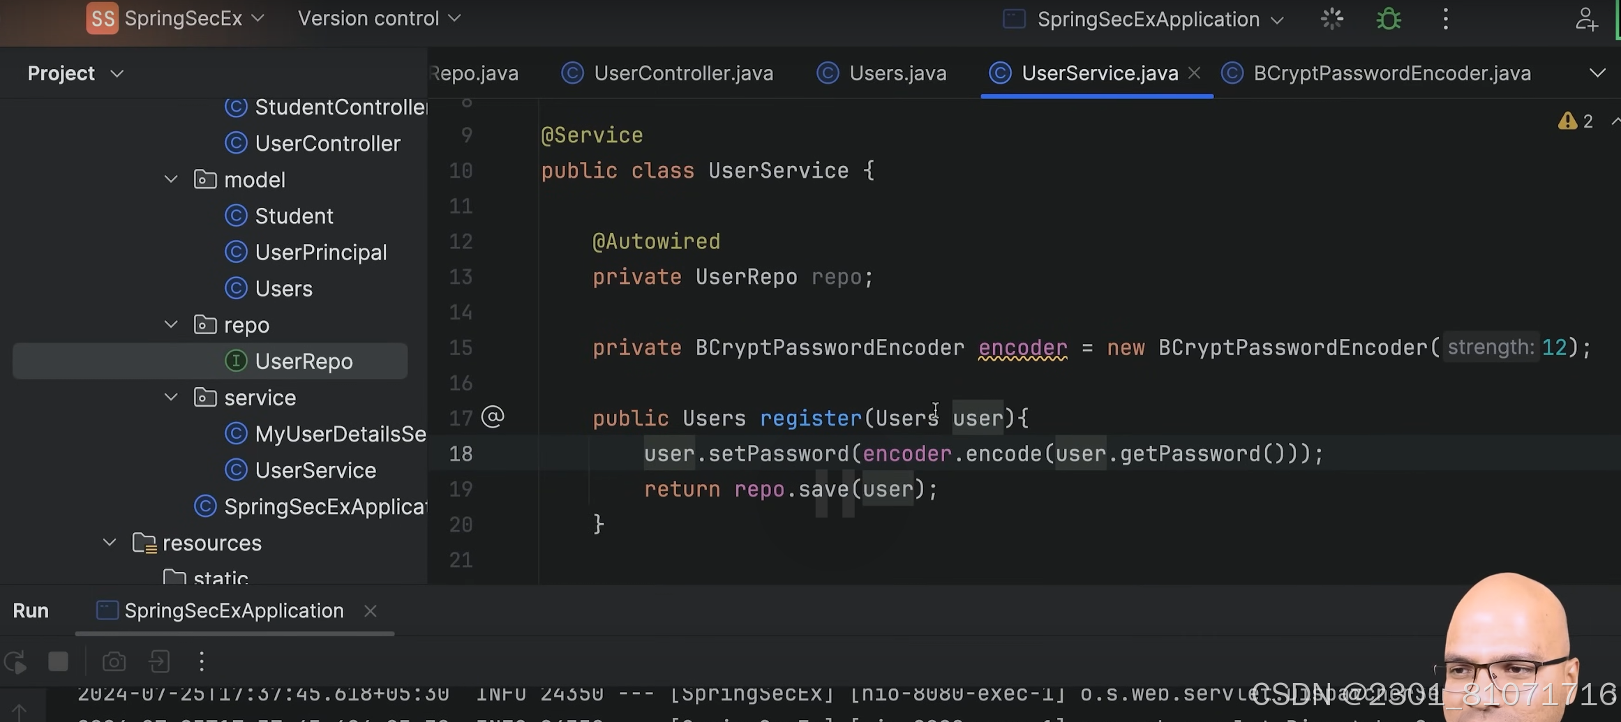Screen dimensions: 1621x722
Task: Click the soft-wrap arrow icon in Run toolbar
Action: tap(159, 661)
